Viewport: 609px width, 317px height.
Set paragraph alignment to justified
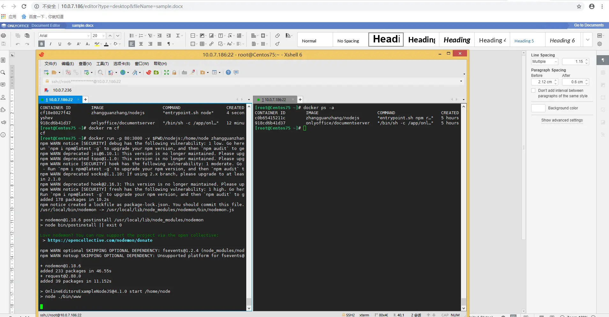pos(160,44)
